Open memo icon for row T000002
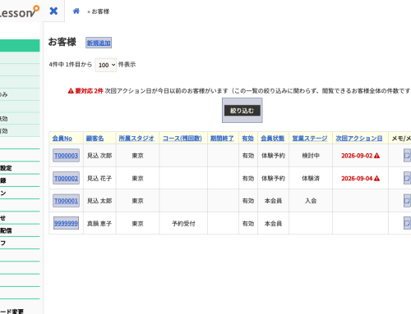 tap(407, 178)
